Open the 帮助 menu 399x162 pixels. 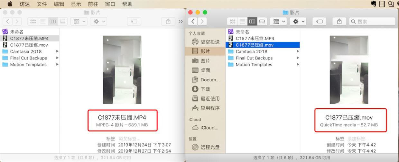(x=127, y=4)
